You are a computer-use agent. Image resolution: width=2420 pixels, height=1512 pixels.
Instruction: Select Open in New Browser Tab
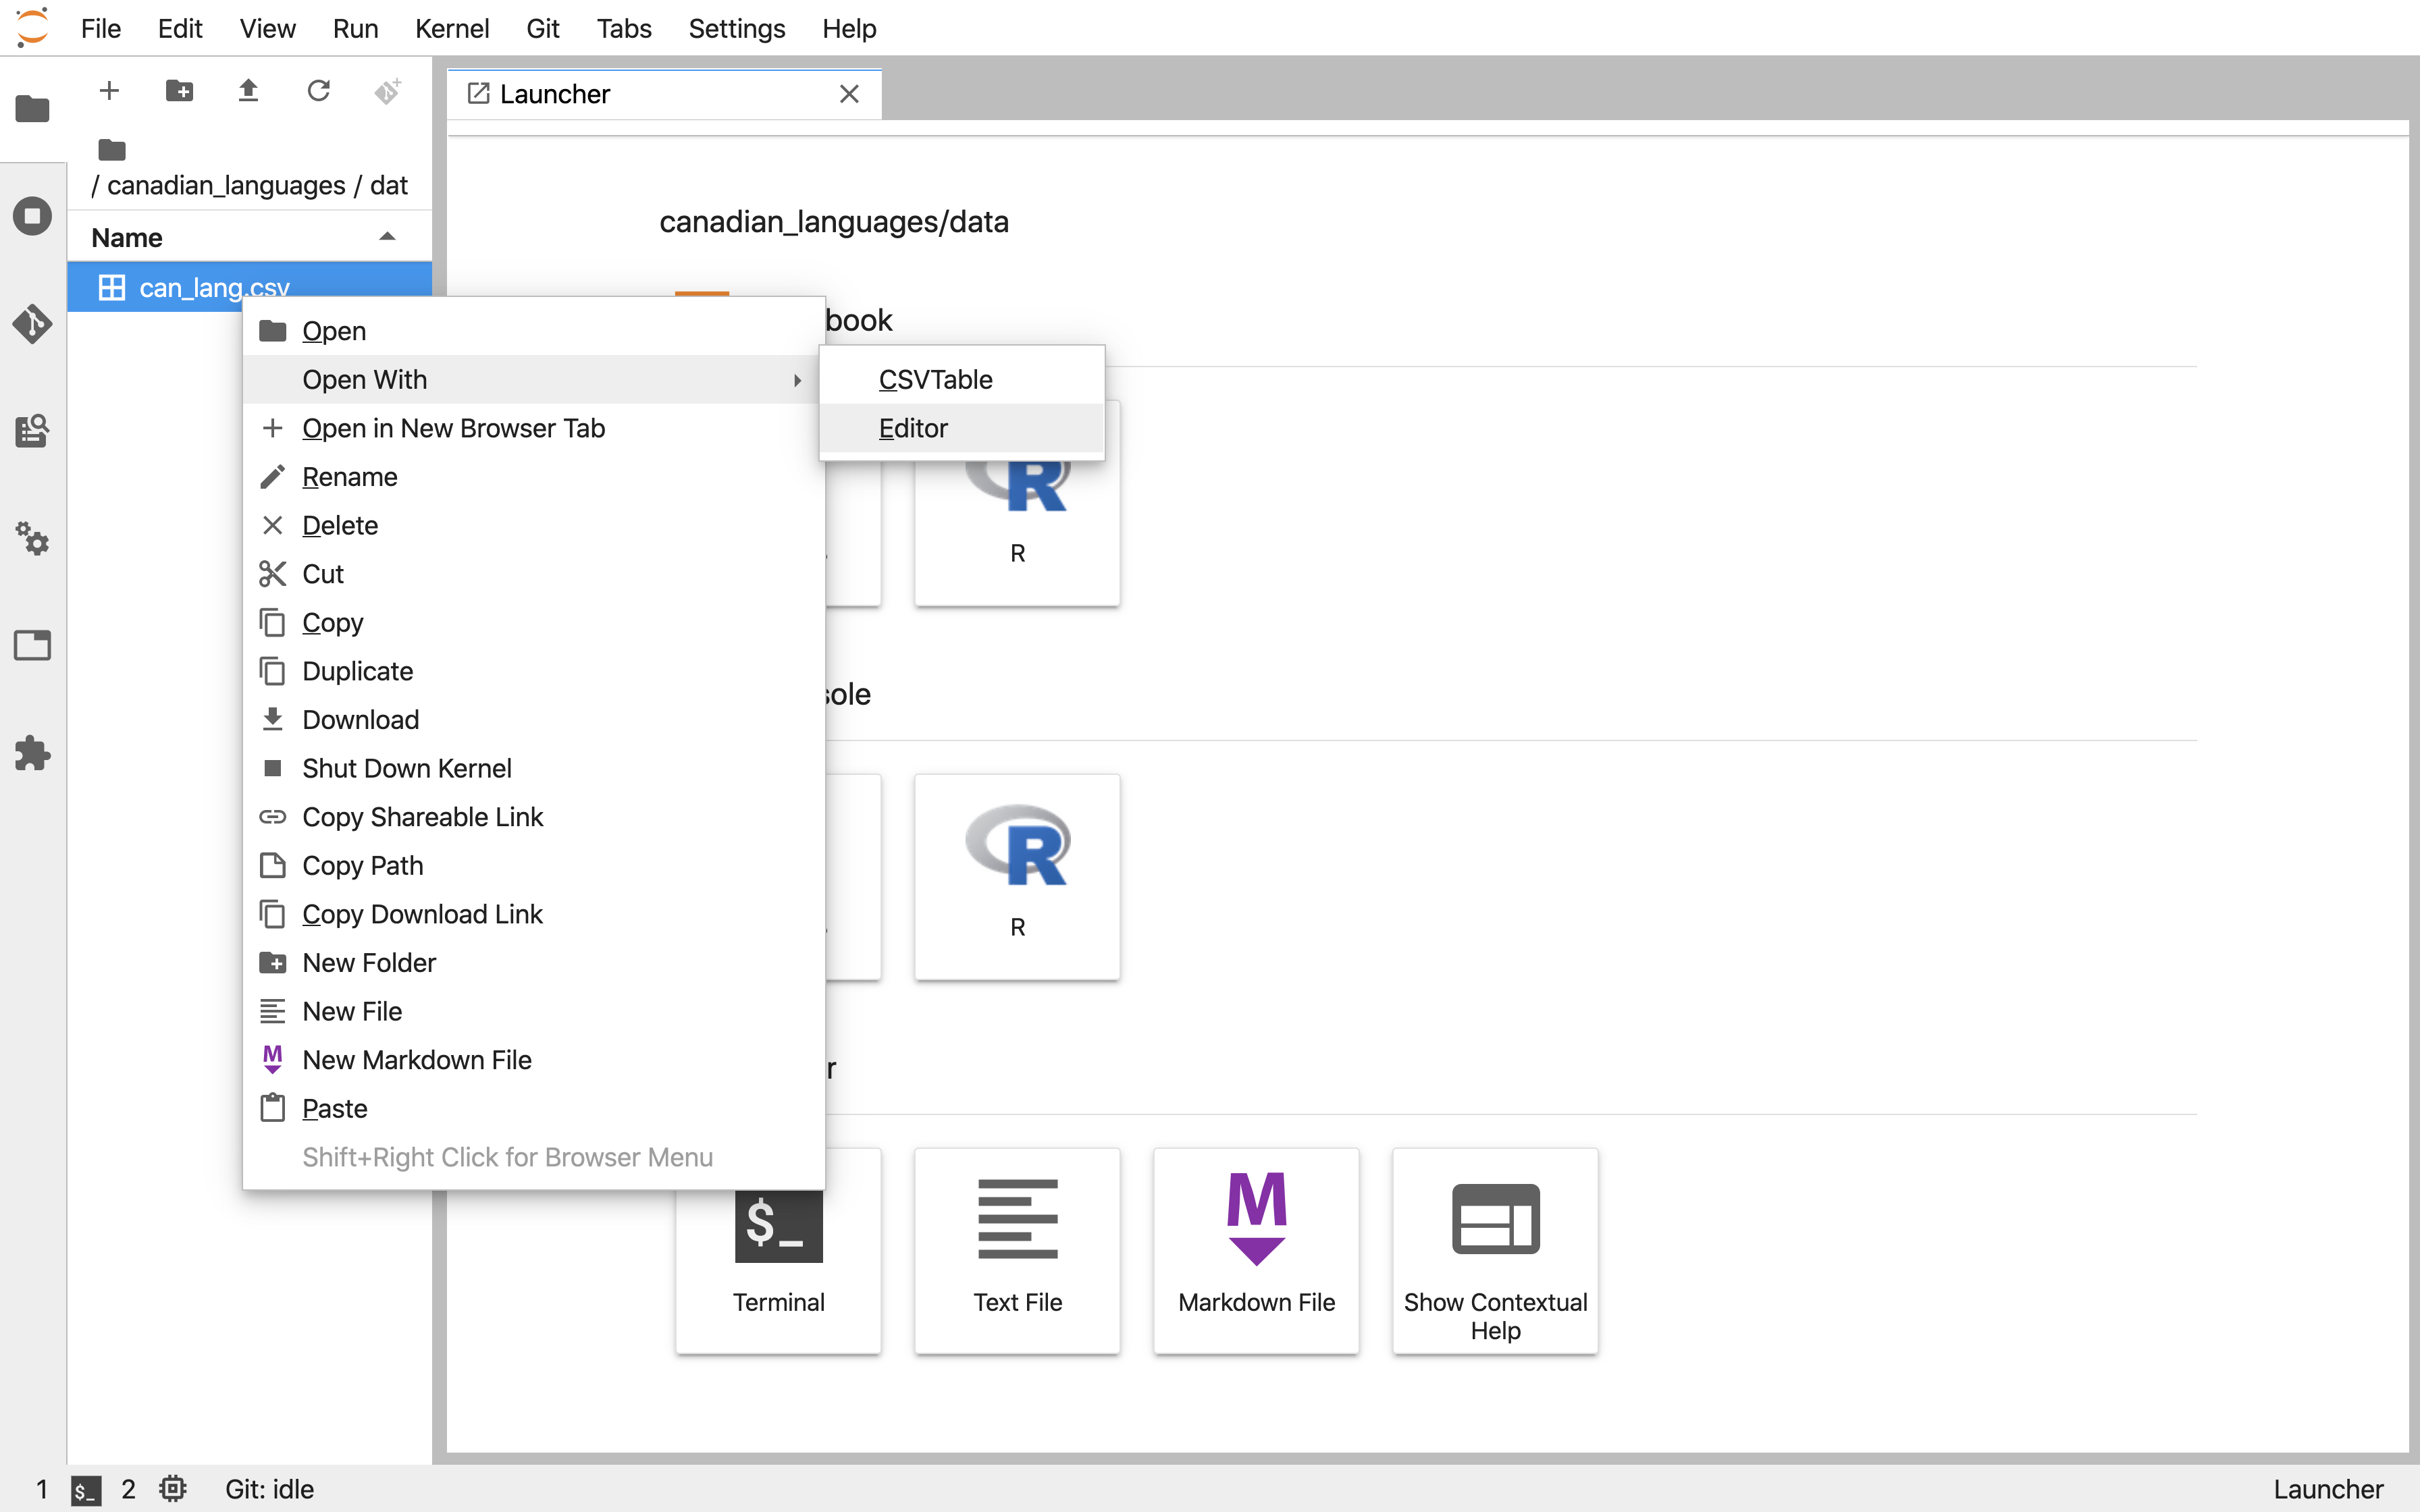click(x=533, y=428)
